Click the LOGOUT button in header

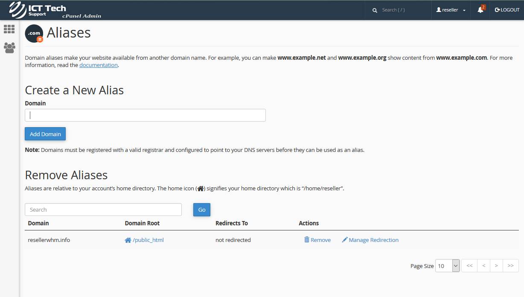[507, 10]
